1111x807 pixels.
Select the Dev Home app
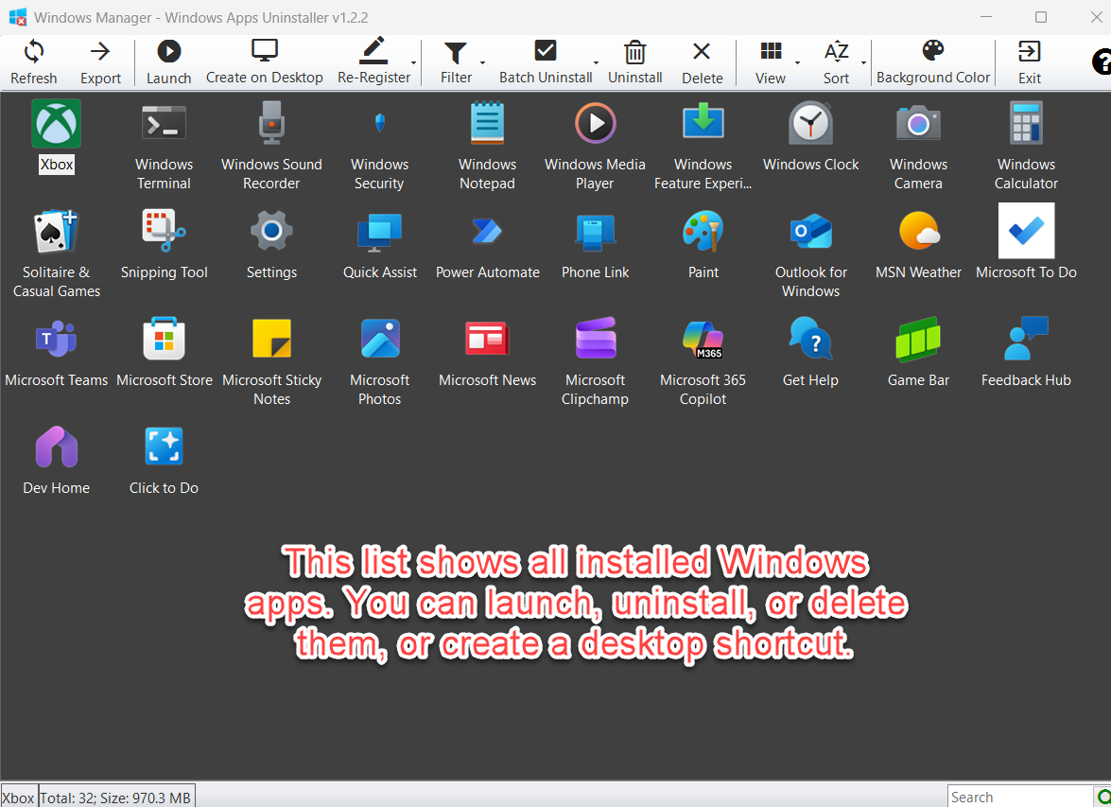(x=56, y=460)
